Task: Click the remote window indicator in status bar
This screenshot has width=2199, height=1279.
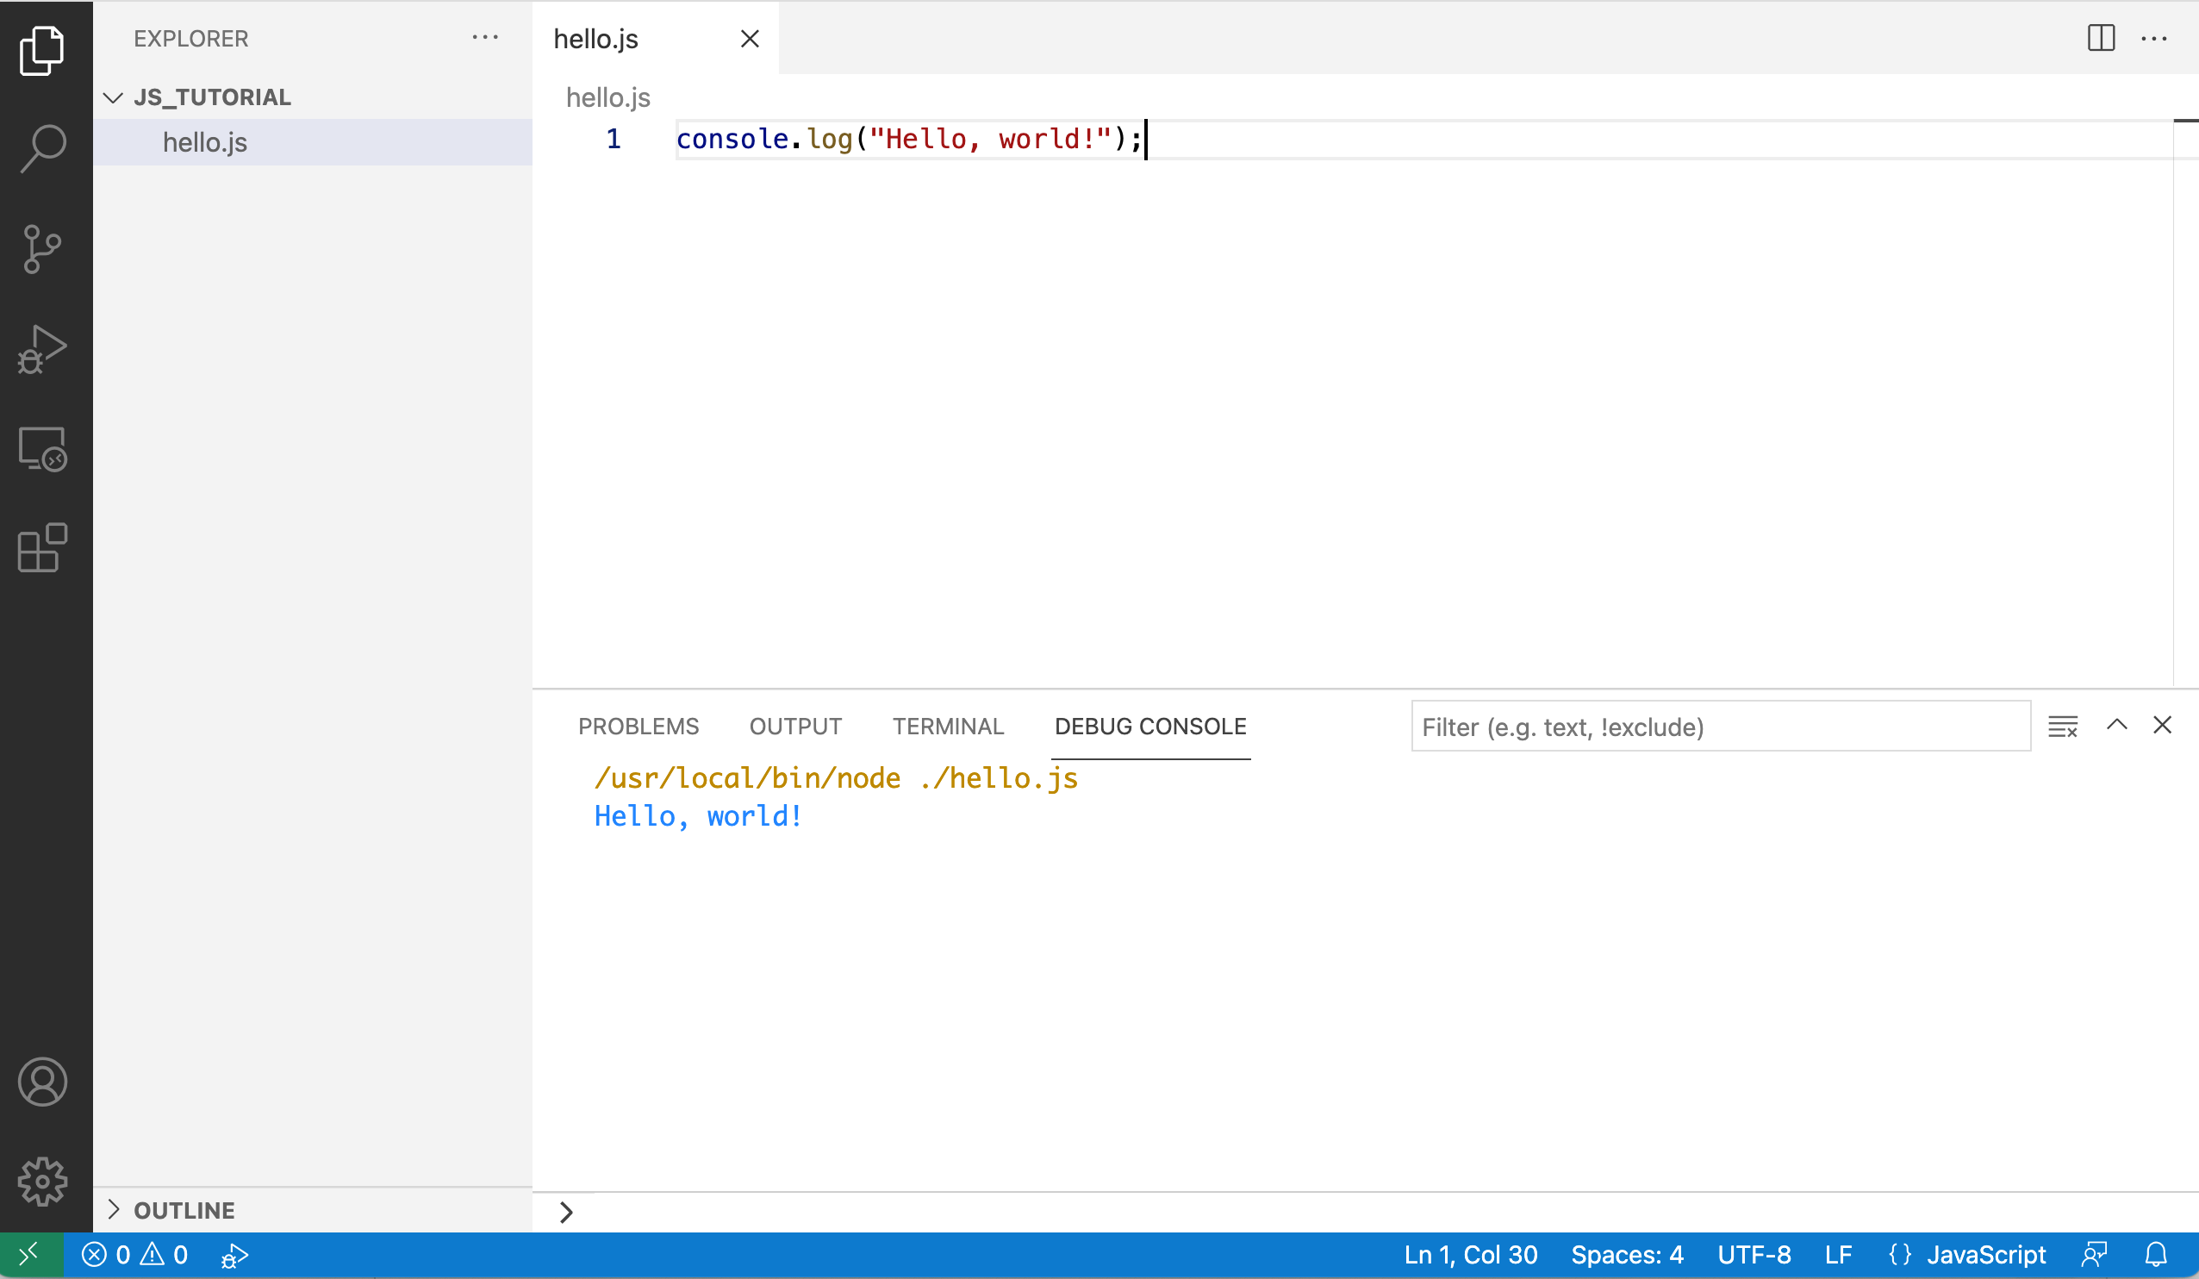Action: click(x=30, y=1256)
